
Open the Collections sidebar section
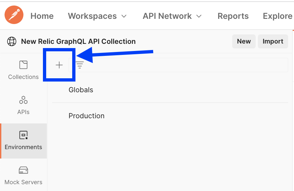point(23,70)
